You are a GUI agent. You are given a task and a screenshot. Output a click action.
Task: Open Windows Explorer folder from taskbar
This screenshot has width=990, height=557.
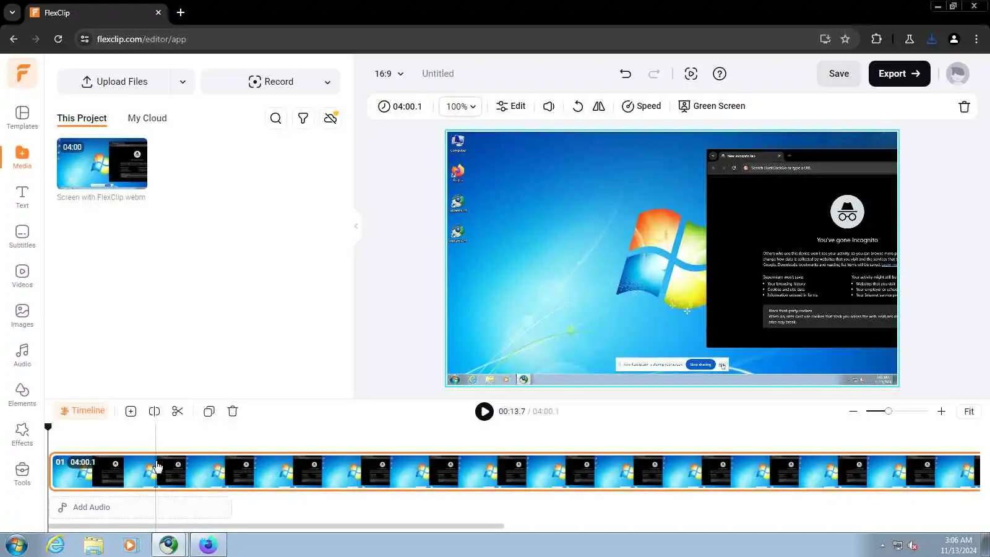point(93,545)
